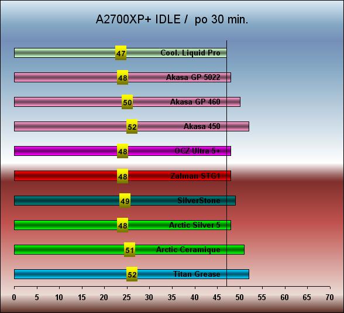Screen dimensions: 344x313
Task: Select the Akasa GP 460 bar label
Action: 195,102
